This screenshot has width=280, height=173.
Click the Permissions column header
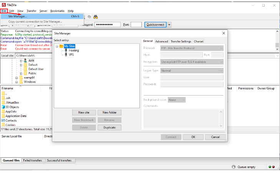click(246, 88)
